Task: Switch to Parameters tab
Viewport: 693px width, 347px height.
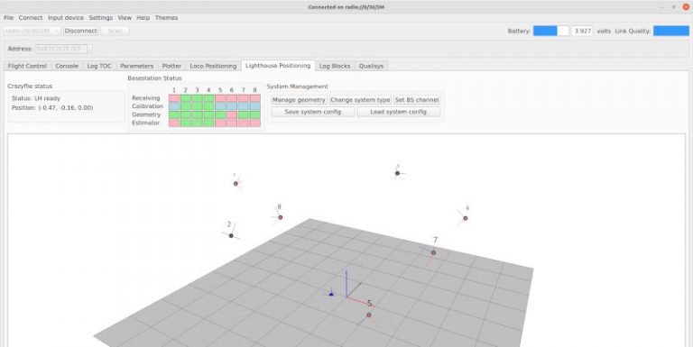Action: pyautogui.click(x=136, y=66)
